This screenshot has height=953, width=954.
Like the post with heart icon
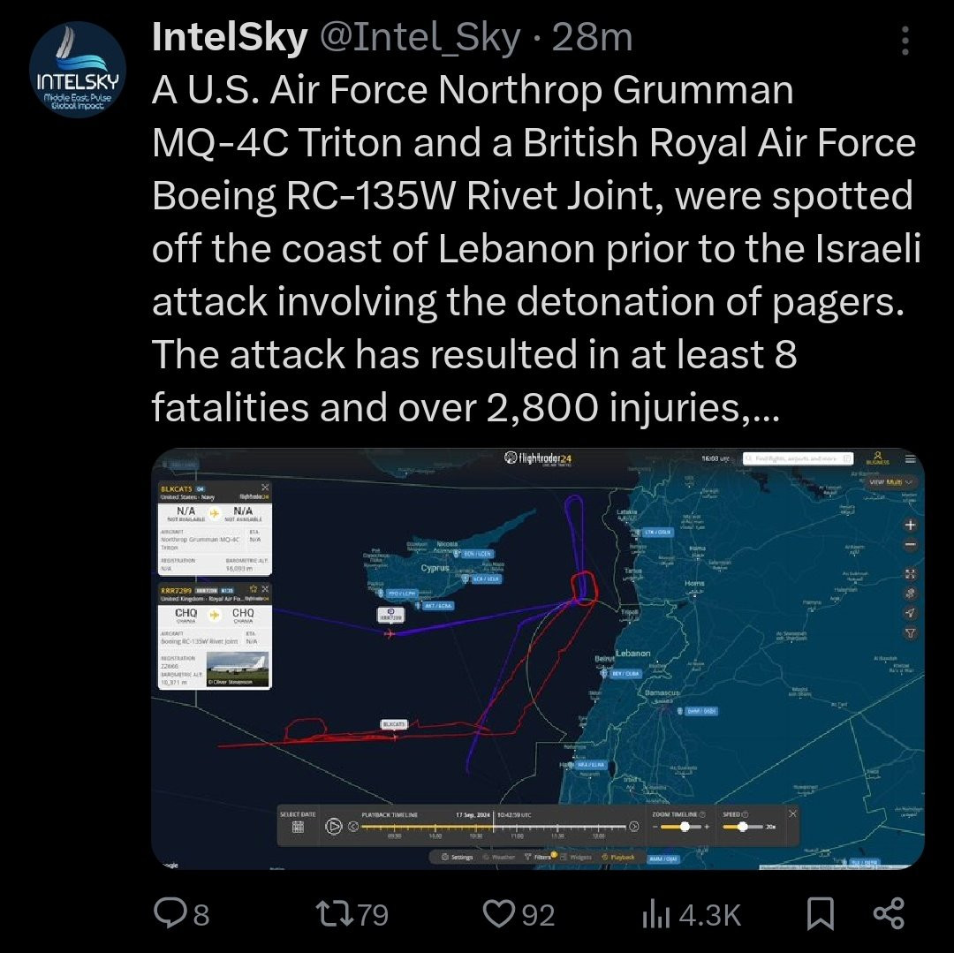[519, 914]
